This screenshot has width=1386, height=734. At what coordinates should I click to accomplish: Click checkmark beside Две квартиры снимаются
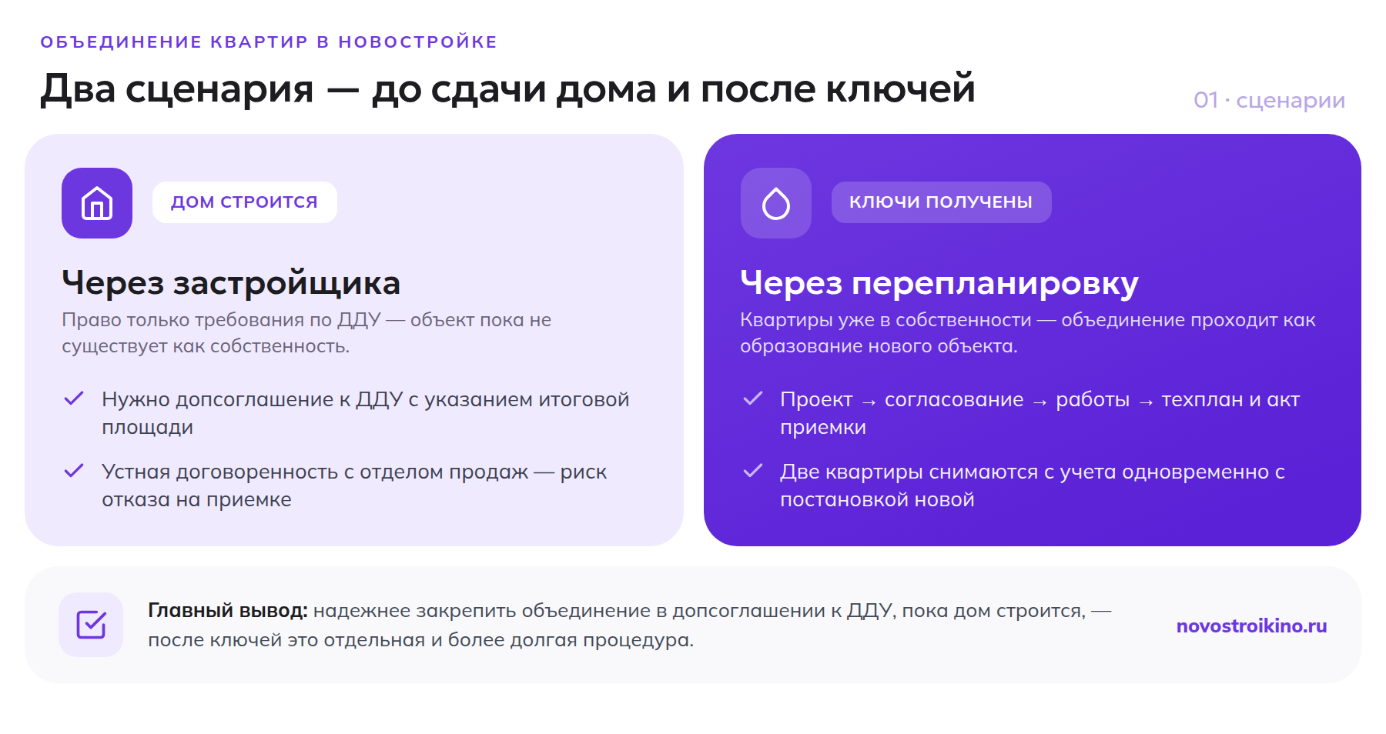click(752, 471)
